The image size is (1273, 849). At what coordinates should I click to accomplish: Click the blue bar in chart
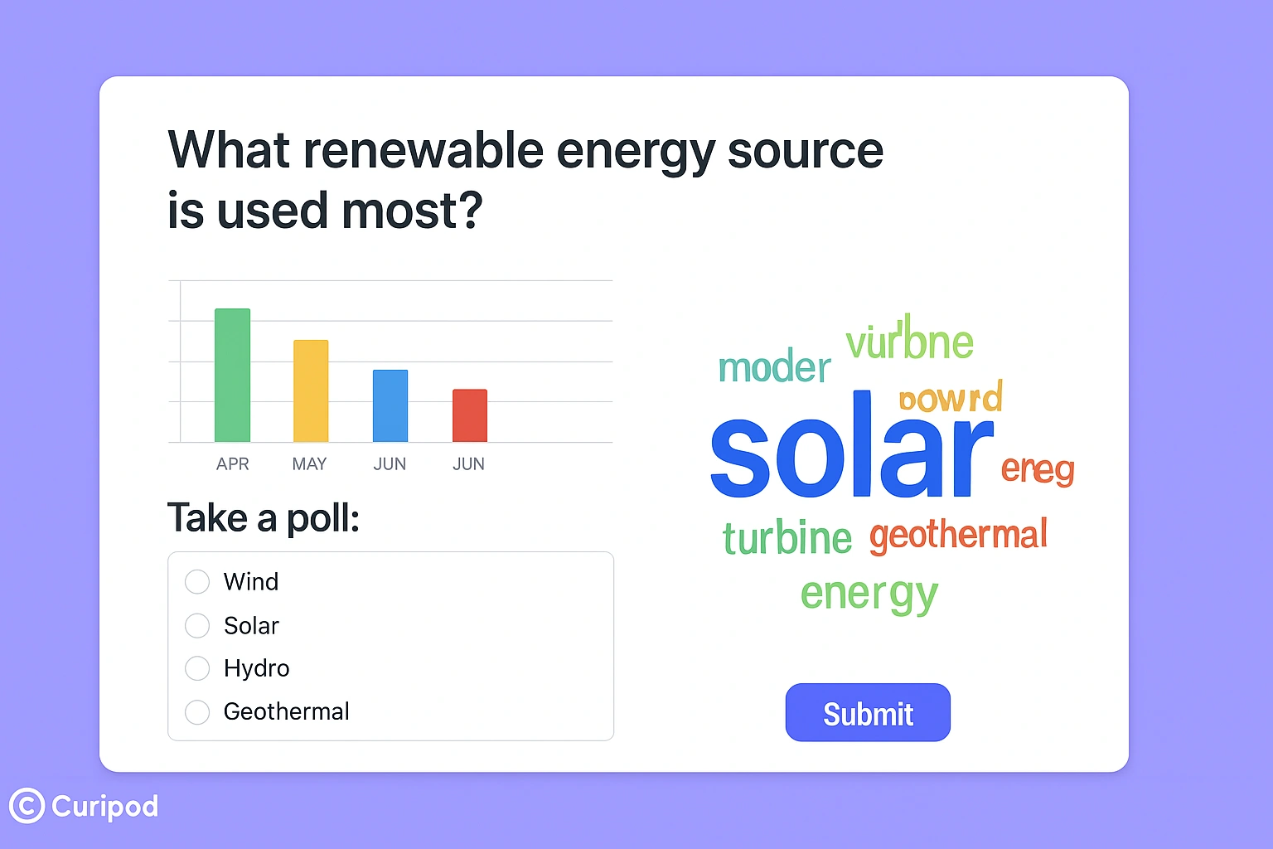390,405
